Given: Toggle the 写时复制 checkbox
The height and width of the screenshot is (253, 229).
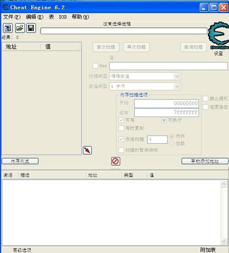Looking at the screenshot, I should [x=121, y=128].
